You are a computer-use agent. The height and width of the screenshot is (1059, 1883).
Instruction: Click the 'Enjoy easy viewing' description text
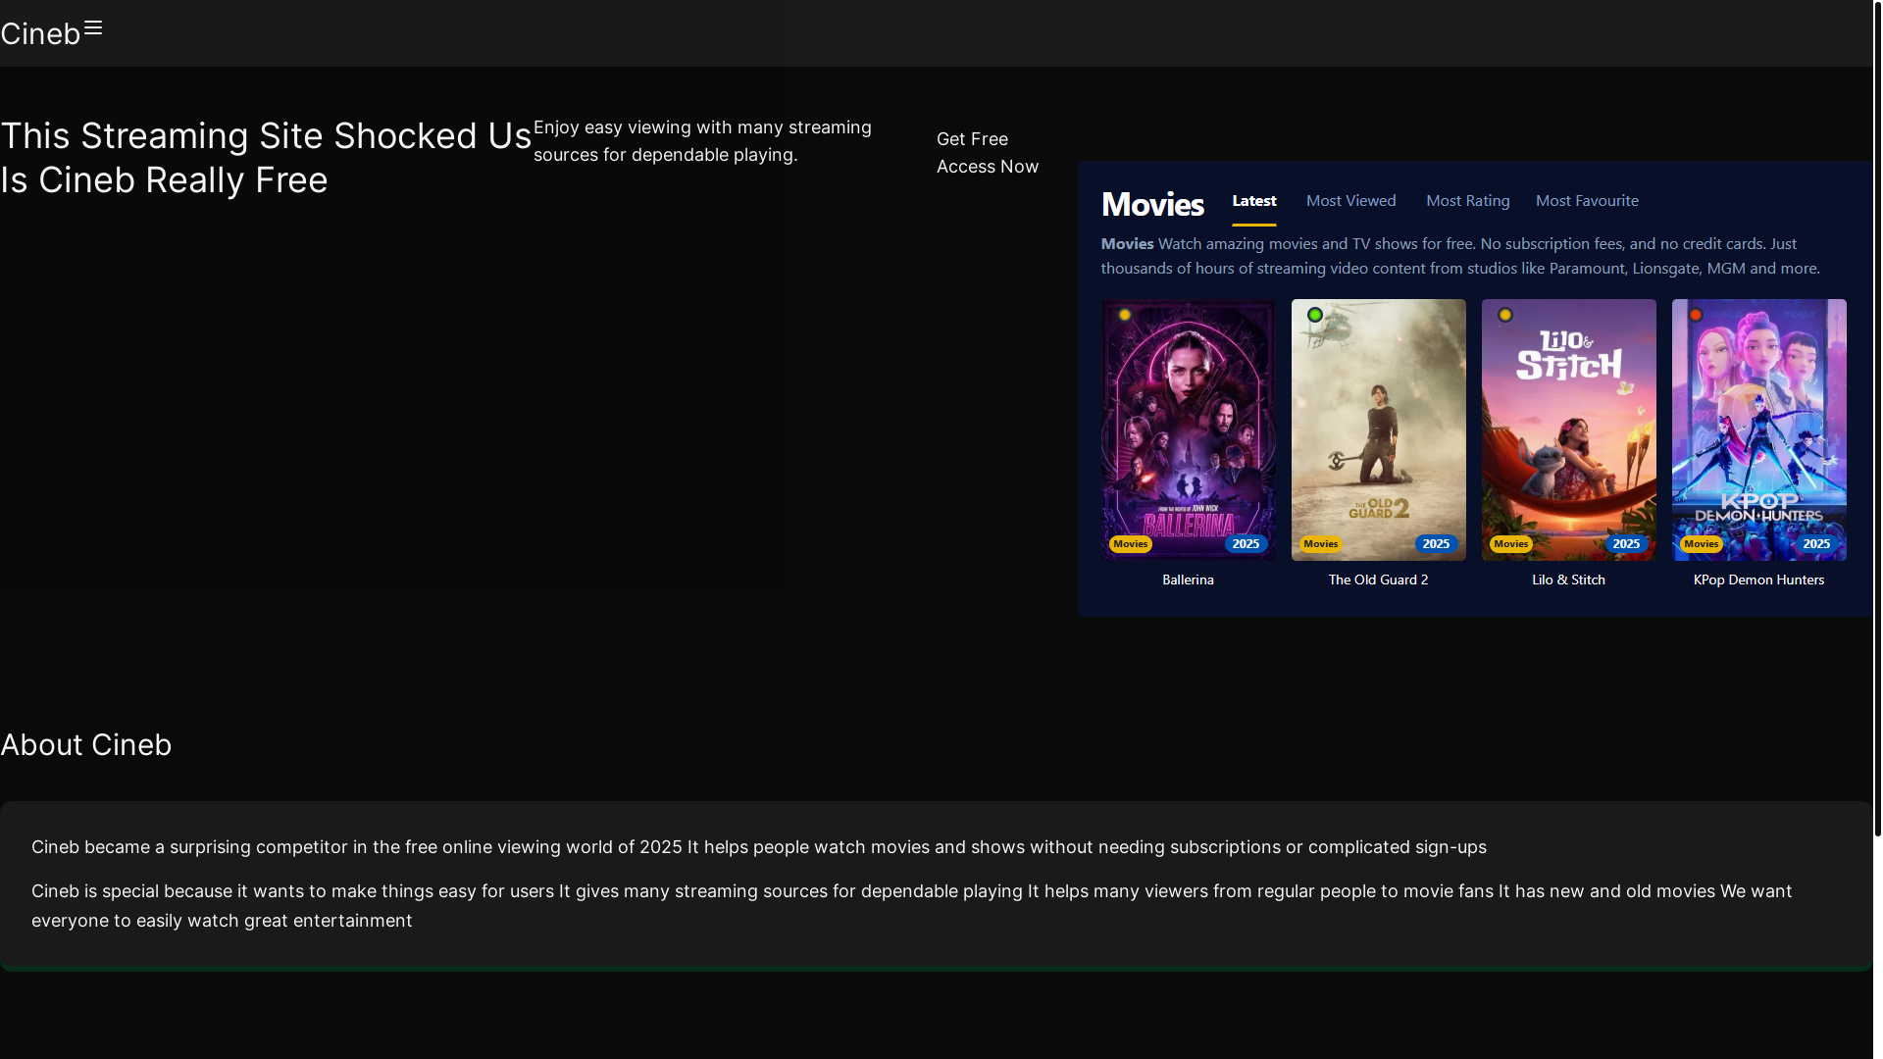click(702, 141)
